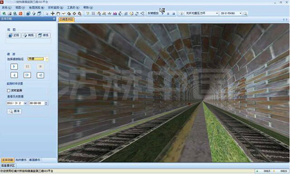Click the blue 3D cube toolbar icon

coord(28,14)
